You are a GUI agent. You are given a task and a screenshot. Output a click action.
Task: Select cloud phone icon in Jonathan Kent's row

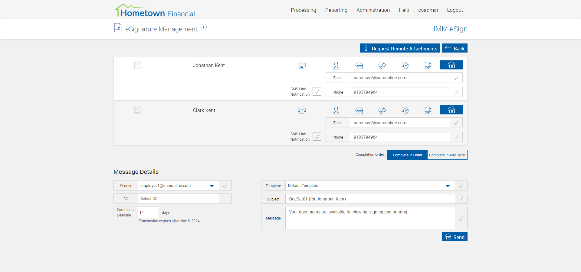(x=428, y=66)
